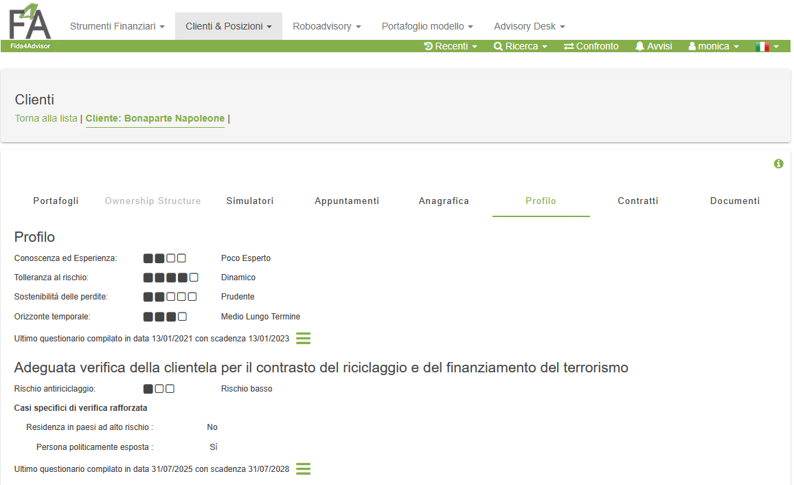794x485 pixels.
Task: Open the Contratti tab
Action: pyautogui.click(x=638, y=201)
